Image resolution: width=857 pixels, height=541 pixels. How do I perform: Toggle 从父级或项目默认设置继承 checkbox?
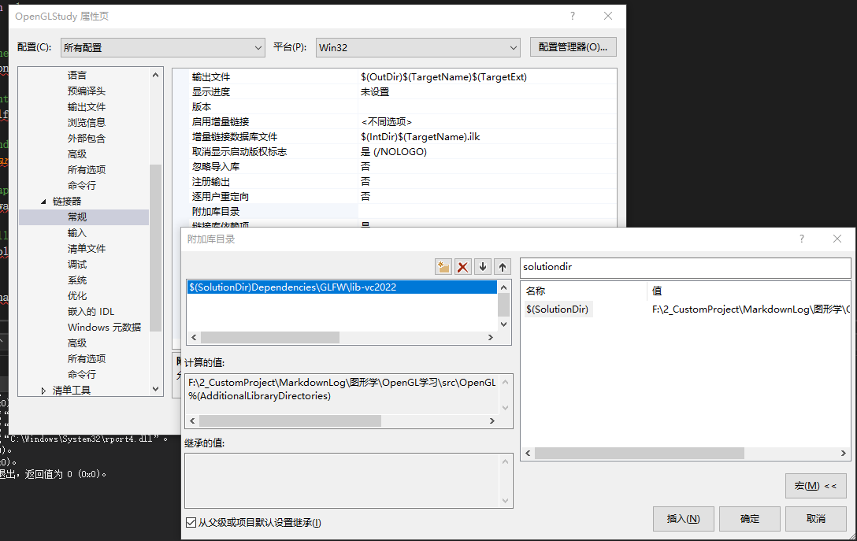point(191,523)
